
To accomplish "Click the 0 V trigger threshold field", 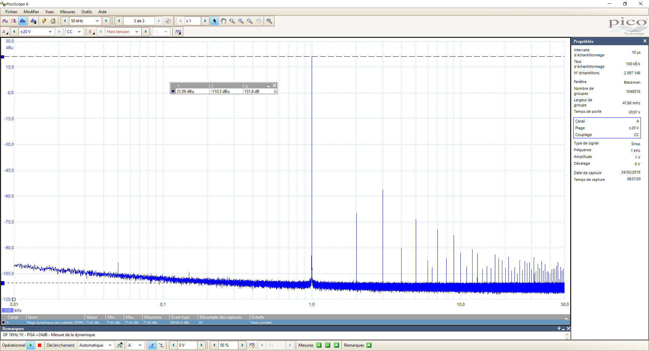I will click(188, 345).
